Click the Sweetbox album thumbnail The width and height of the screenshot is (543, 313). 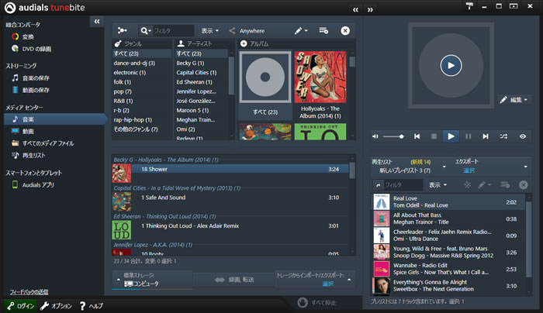[x=382, y=286]
